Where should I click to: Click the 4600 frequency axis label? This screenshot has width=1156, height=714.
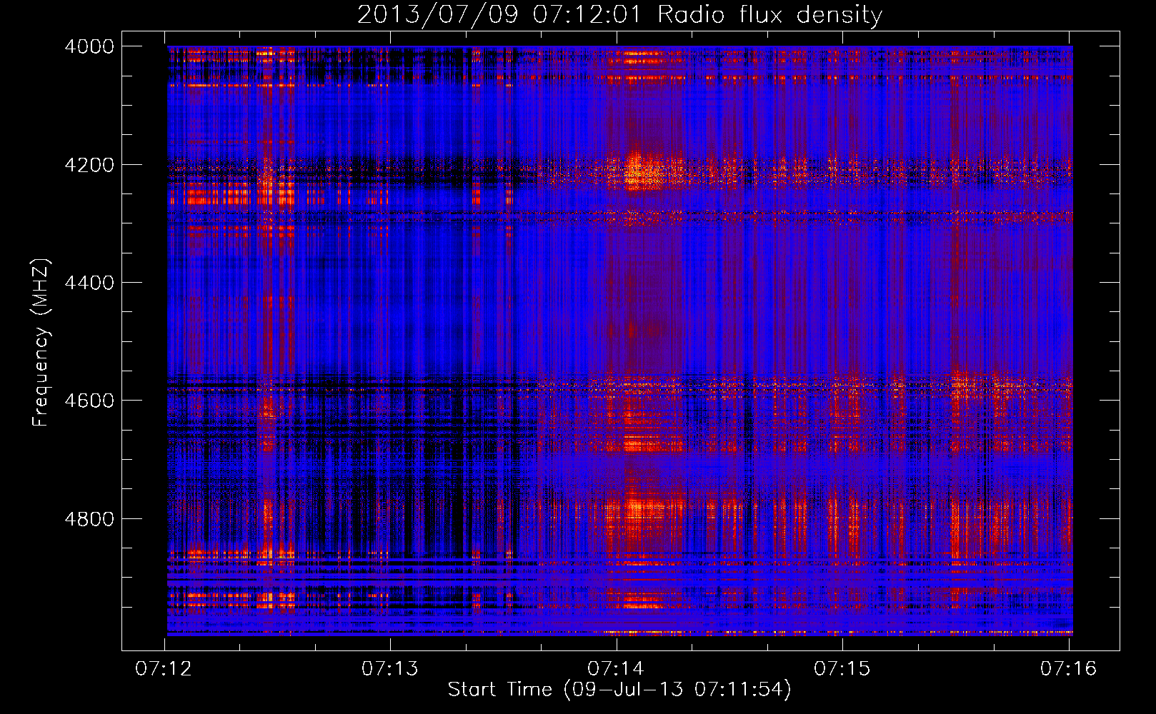89,401
